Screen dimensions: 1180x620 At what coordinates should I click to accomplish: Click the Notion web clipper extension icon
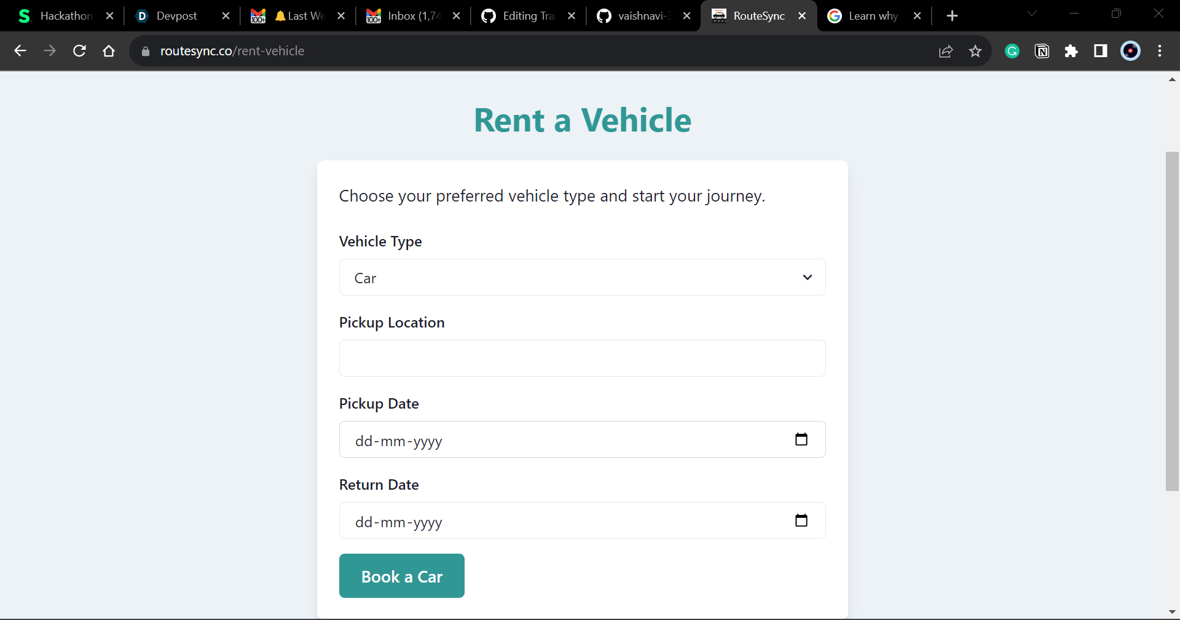pyautogui.click(x=1042, y=51)
